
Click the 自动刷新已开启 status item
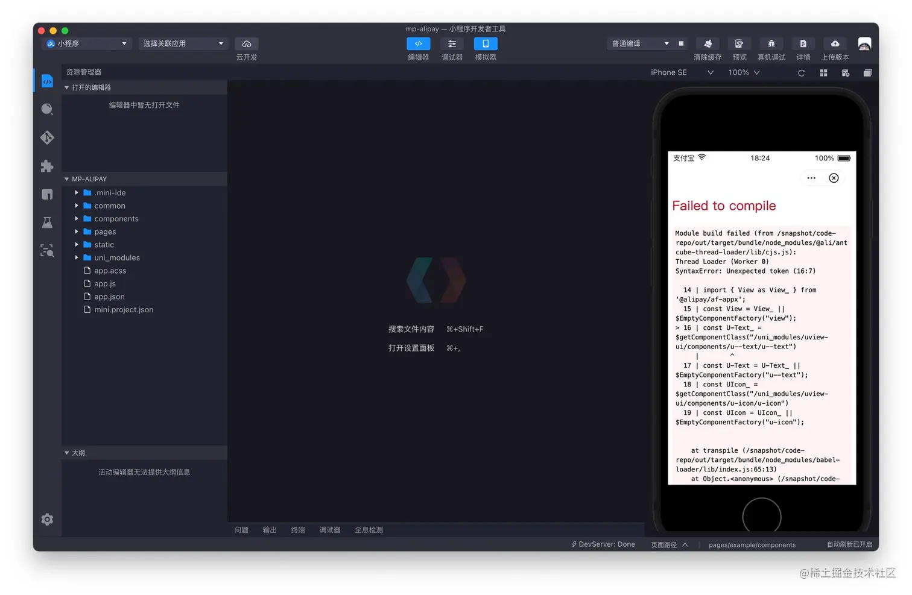[849, 544]
